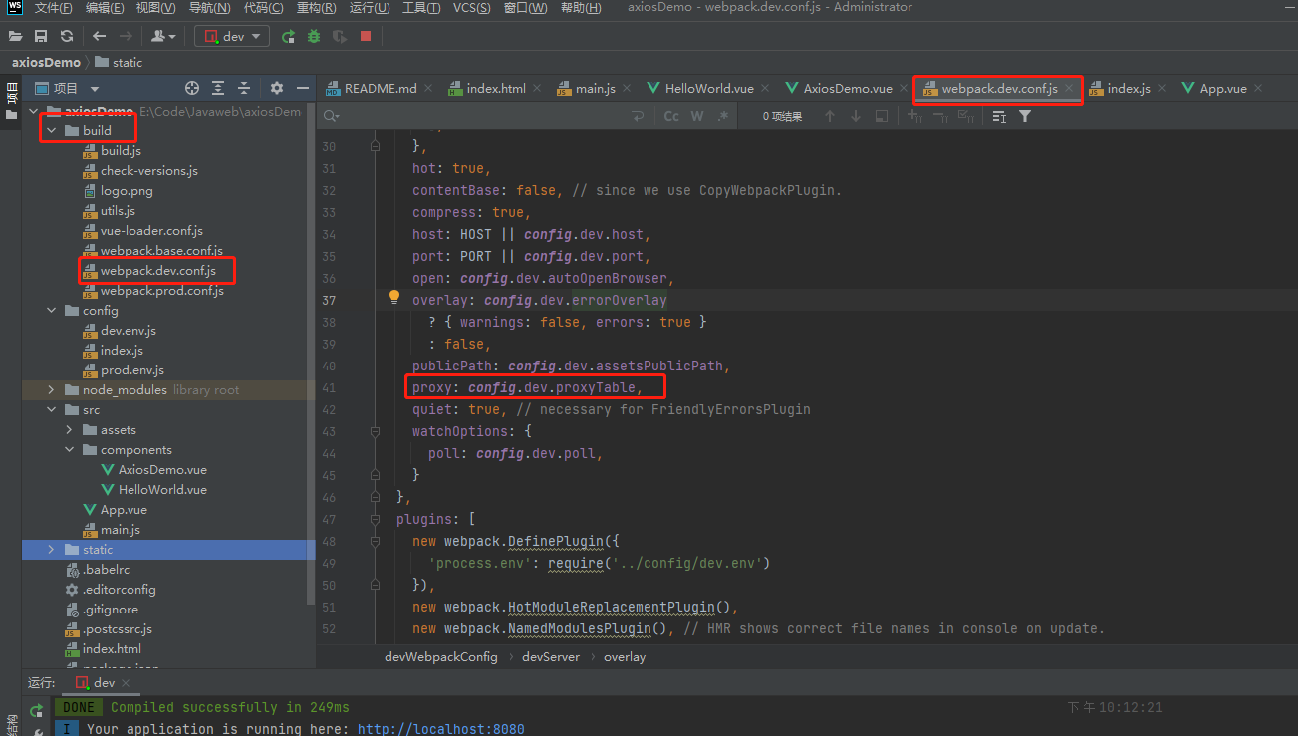Screen dimensions: 1298x736
Task: Click the green Debug bug icon
Action: point(314,36)
